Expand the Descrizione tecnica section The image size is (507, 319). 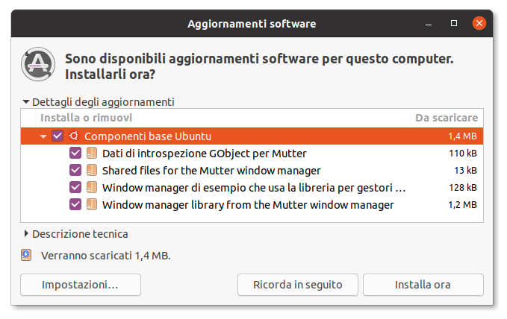click(27, 234)
